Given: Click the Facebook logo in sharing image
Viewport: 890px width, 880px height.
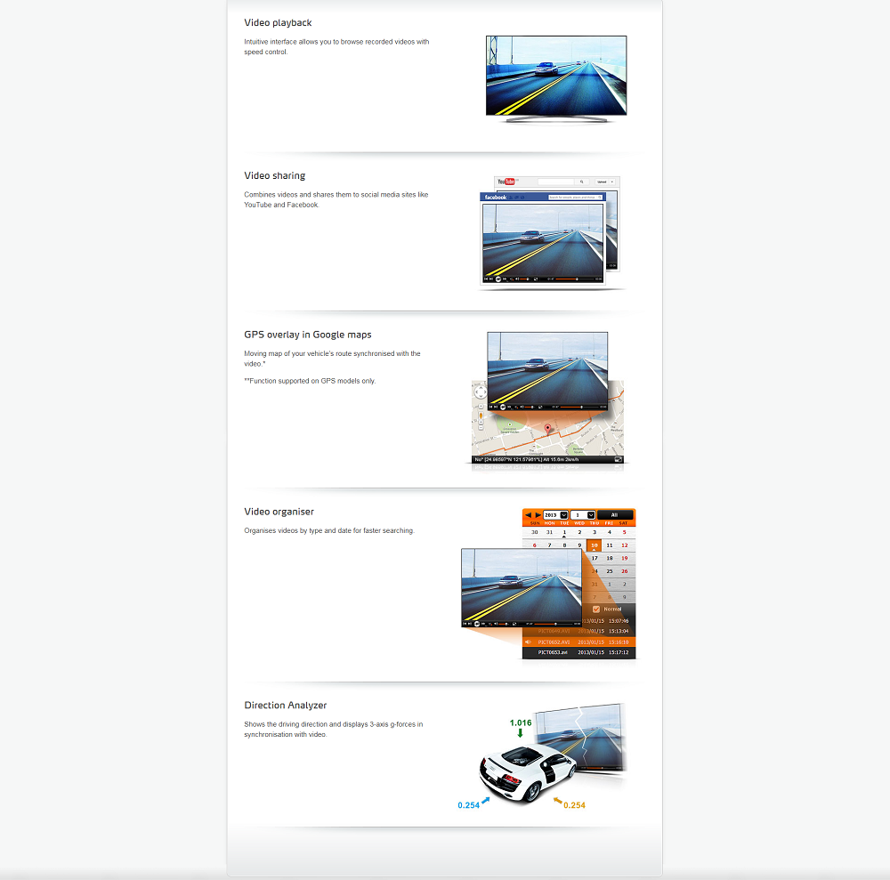Looking at the screenshot, I should tap(496, 197).
